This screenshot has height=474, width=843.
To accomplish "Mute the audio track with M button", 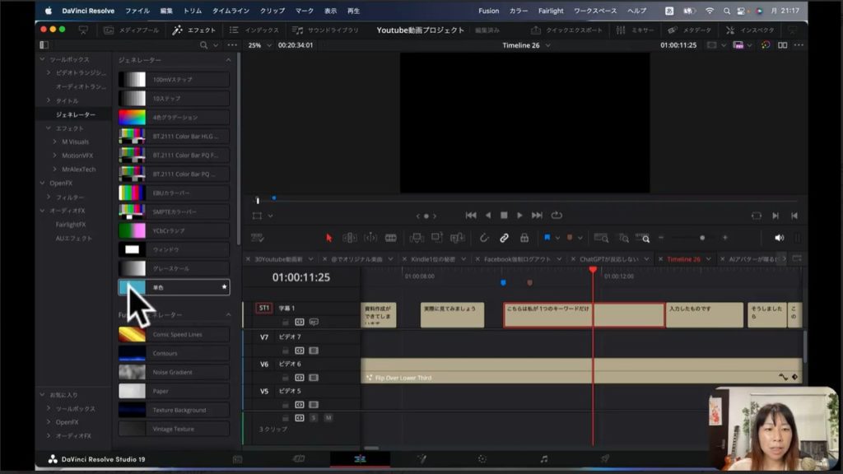I will pyautogui.click(x=328, y=418).
